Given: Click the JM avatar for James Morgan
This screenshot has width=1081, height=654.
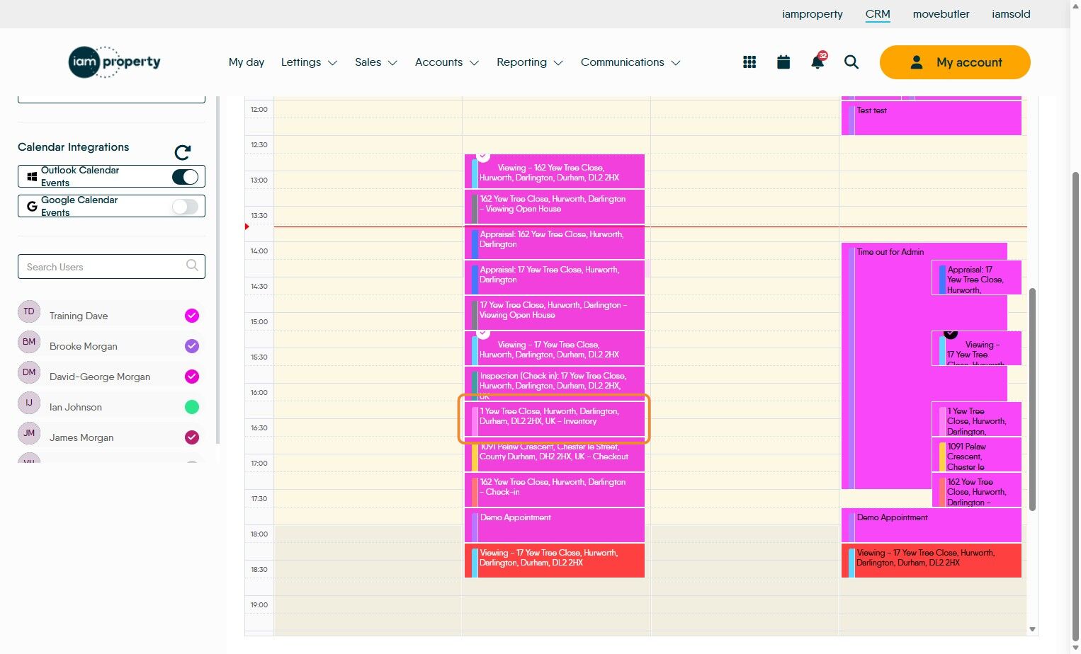Looking at the screenshot, I should (x=29, y=433).
